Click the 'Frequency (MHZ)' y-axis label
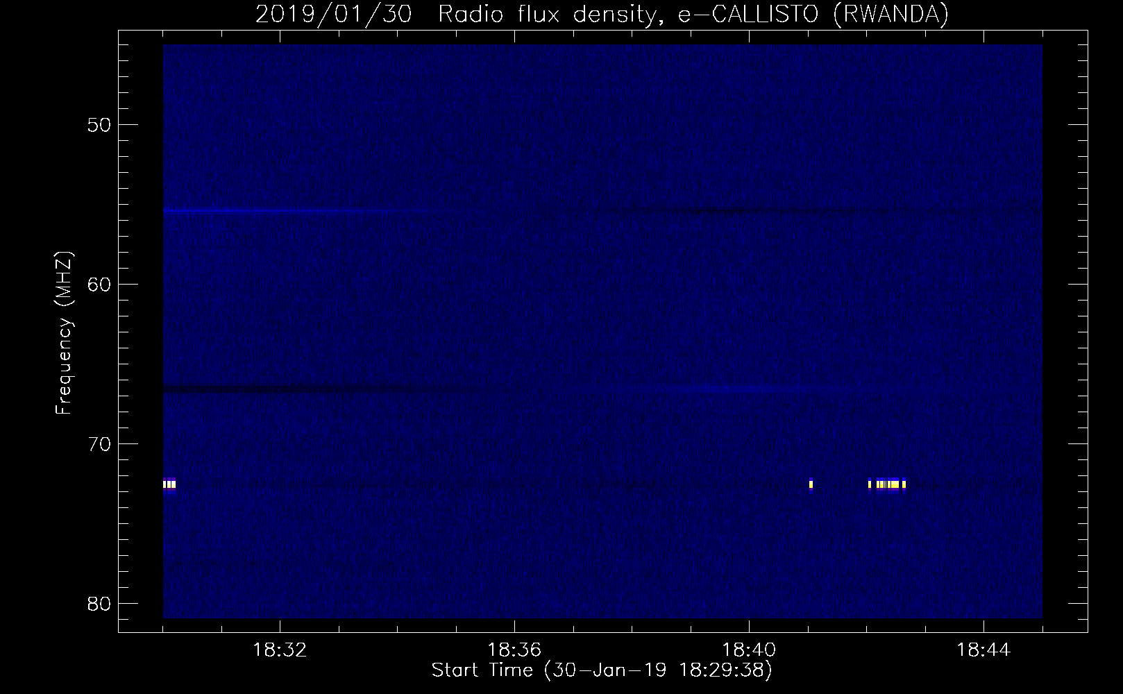This screenshot has width=1123, height=694. coord(64,333)
